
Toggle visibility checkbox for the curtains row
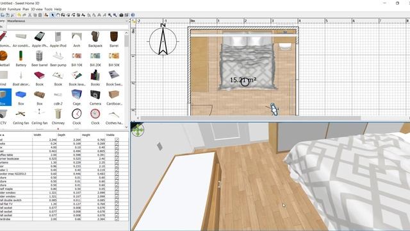tap(117, 162)
